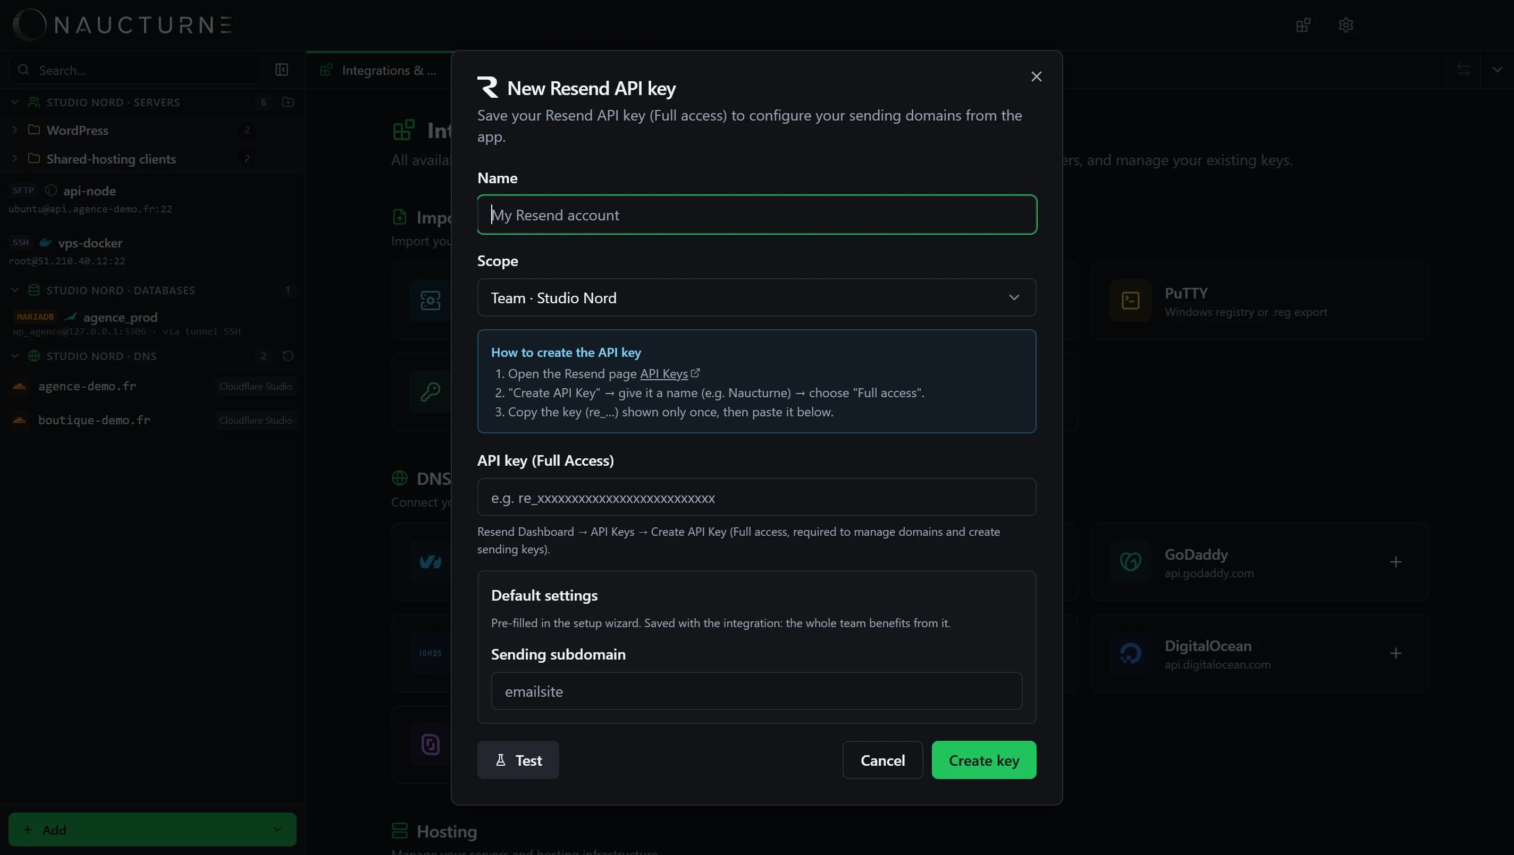The width and height of the screenshot is (1514, 855).
Task: Select the api-node SFTP server
Action: (152, 199)
